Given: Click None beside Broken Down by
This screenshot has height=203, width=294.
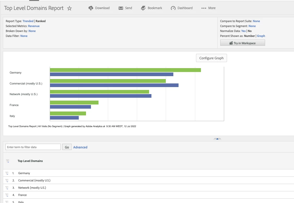Looking at the screenshot, I should (x=32, y=31).
